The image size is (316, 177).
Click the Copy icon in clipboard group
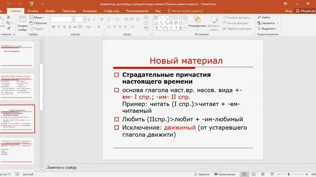click(8, 23)
